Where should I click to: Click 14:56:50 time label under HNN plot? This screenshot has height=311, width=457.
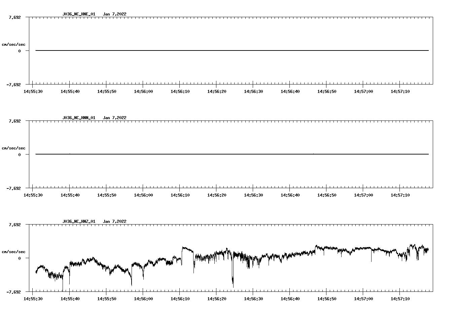tap(326, 195)
